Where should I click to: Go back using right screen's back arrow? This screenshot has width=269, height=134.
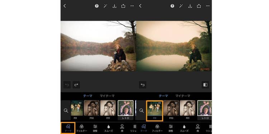coord(140,6)
